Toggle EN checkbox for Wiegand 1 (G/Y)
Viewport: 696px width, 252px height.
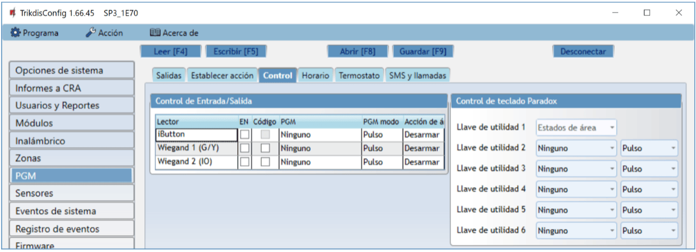[245, 148]
